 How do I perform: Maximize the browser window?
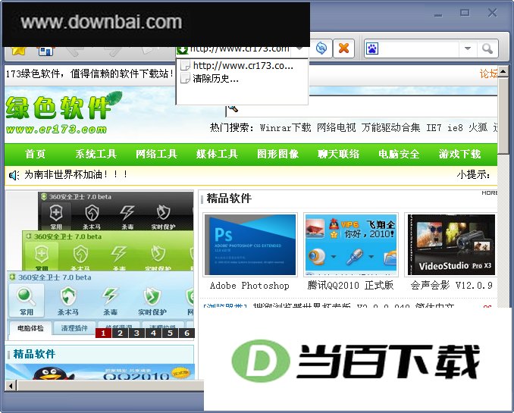pos(465,13)
